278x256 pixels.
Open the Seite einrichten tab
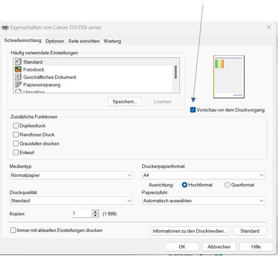[84, 41]
